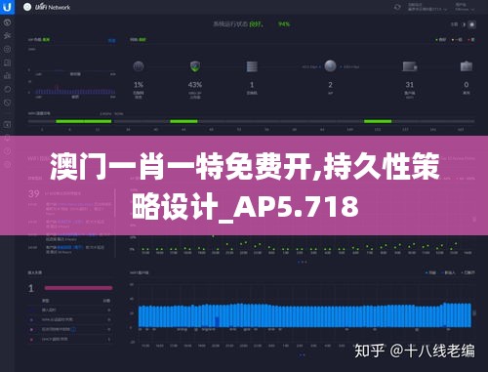Select the DHCP row in the bottom-left table
488x372 pixels.
pyautogui.click(x=70, y=339)
